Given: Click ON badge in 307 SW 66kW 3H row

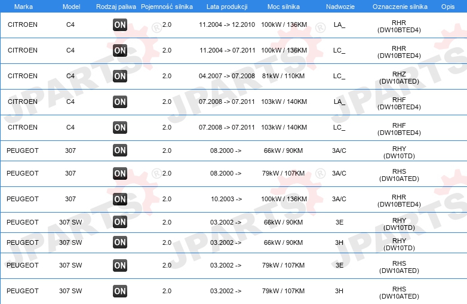Looking at the screenshot, I should pos(120,242).
